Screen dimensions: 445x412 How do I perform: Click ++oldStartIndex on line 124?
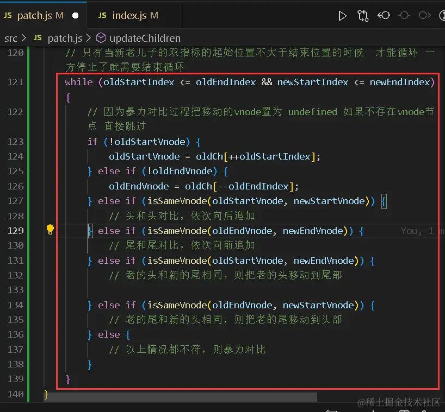pos(269,156)
